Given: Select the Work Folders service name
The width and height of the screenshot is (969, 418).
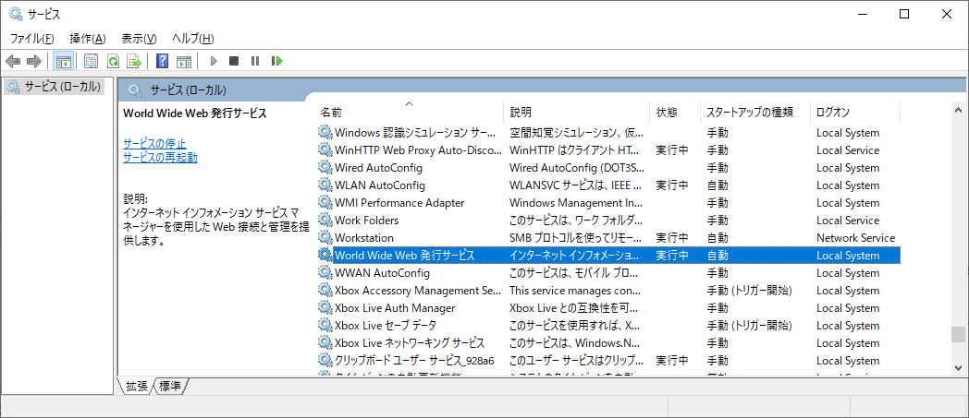Looking at the screenshot, I should (366, 221).
